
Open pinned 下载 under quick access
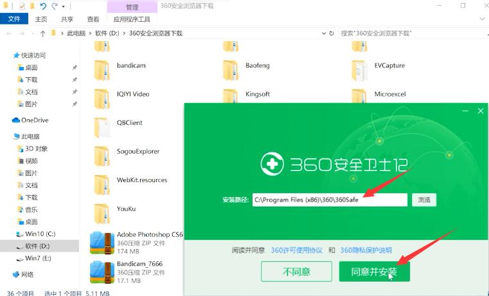[x=31, y=80]
